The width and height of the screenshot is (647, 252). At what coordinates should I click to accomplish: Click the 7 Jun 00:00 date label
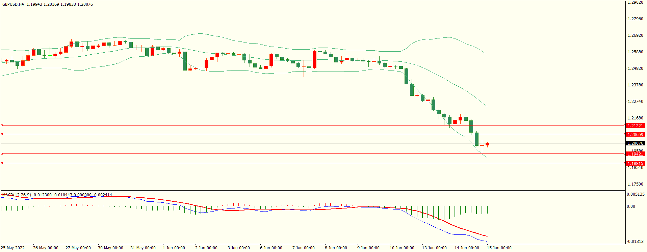(304, 248)
